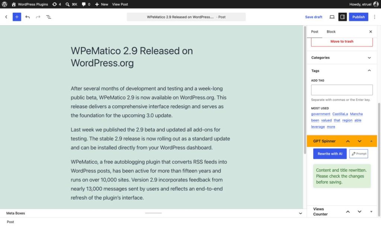The height and width of the screenshot is (226, 381).
Task: Open the search ⌘K command
Action: tap(71, 4)
